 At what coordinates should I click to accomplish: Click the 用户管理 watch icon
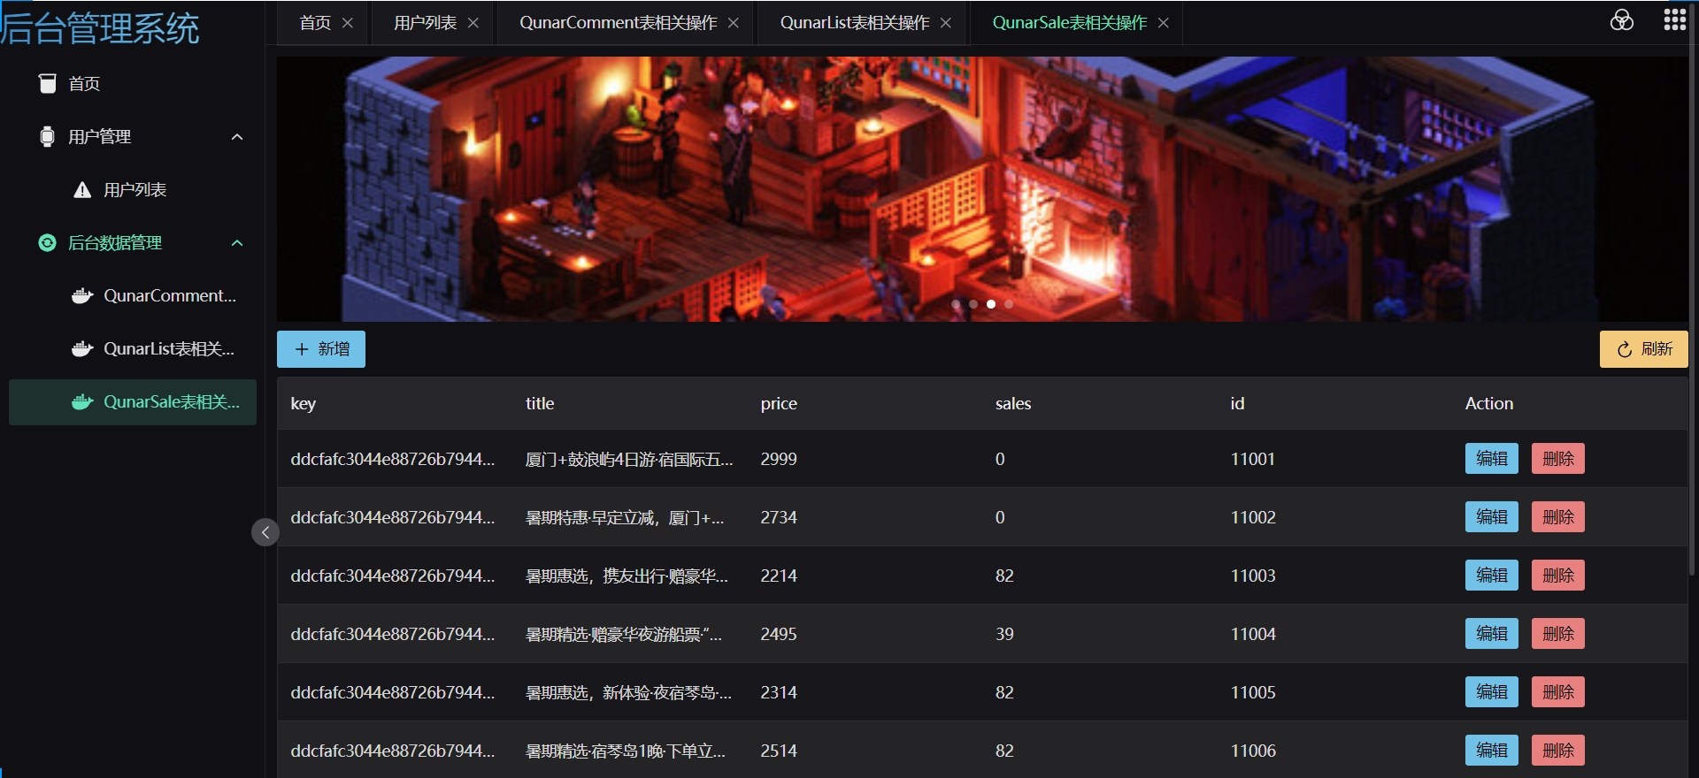coord(48,136)
